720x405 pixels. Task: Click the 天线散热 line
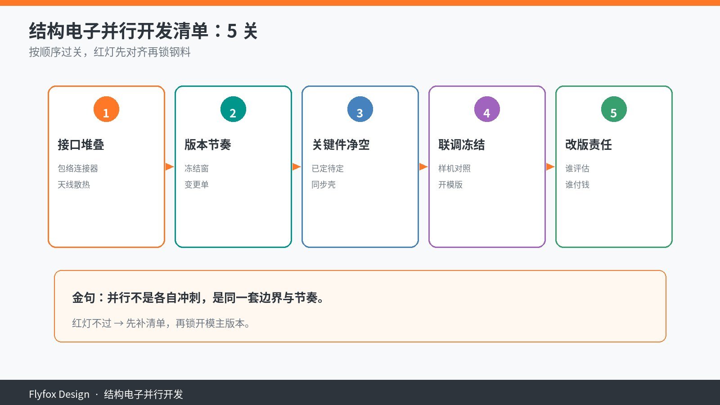[x=74, y=184]
